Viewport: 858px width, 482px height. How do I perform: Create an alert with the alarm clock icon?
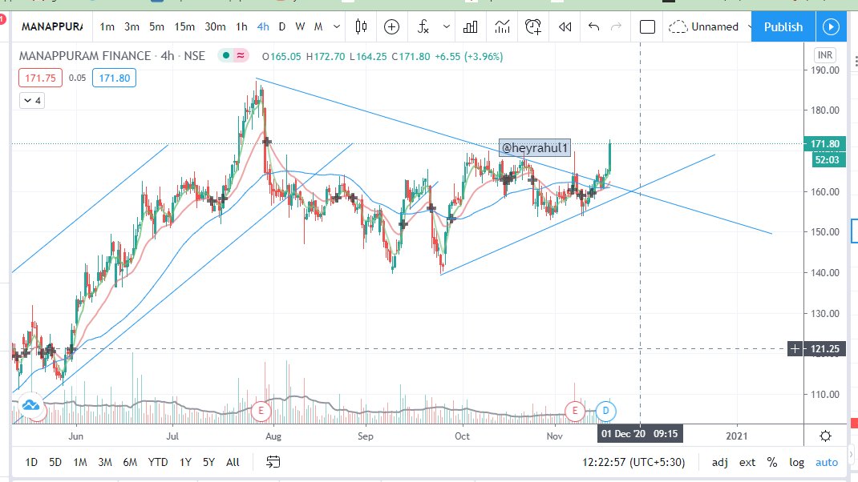tap(533, 26)
